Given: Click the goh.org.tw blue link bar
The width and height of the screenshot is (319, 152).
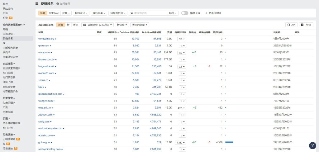Looking at the screenshot, I should [x=229, y=142].
